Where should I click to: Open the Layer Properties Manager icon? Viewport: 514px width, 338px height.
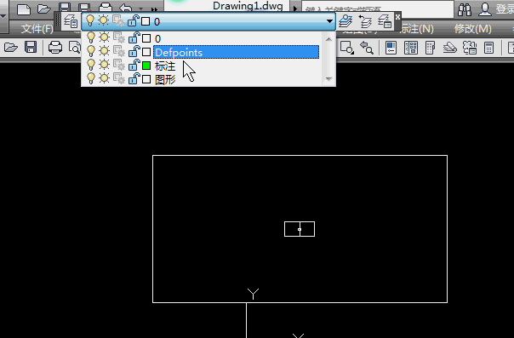click(71, 21)
